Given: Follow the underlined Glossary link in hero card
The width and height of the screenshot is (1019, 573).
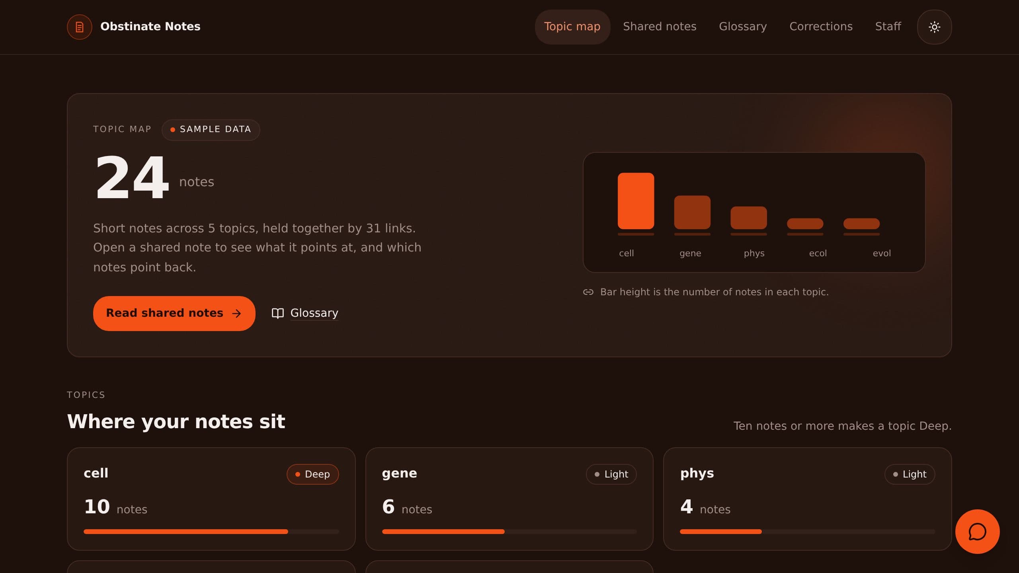Looking at the screenshot, I should [314, 313].
